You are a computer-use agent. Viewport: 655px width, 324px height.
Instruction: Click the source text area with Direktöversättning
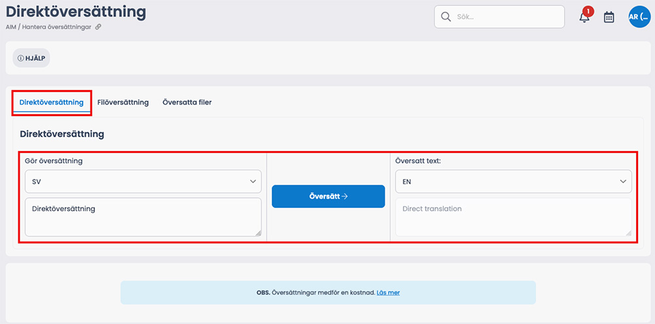point(143,217)
